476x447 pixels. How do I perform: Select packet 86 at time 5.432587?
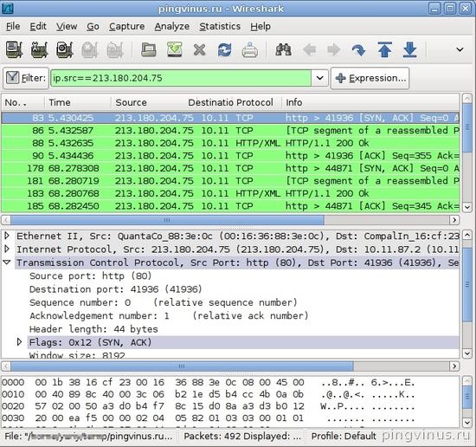(230, 130)
